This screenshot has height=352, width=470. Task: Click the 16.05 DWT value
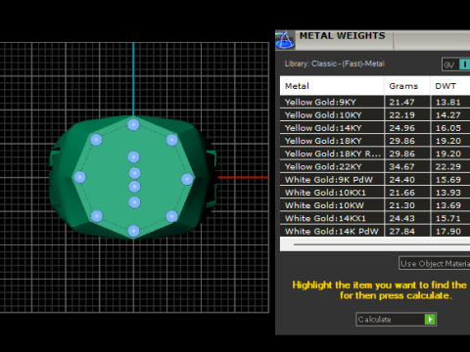pos(448,128)
